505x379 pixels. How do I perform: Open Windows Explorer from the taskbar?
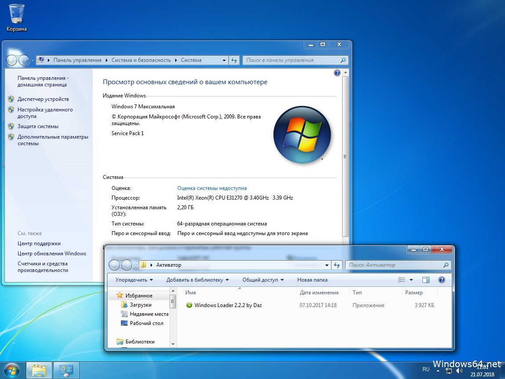tap(39, 370)
